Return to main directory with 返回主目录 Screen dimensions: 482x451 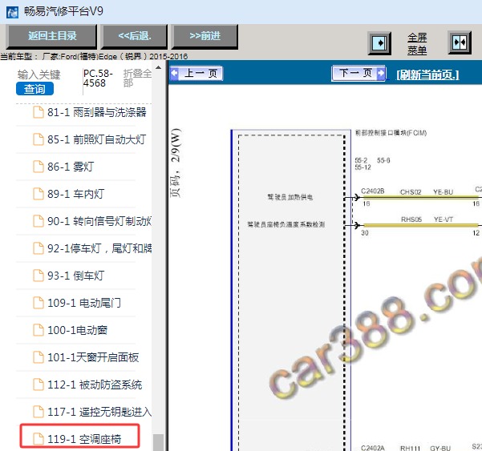click(x=52, y=36)
